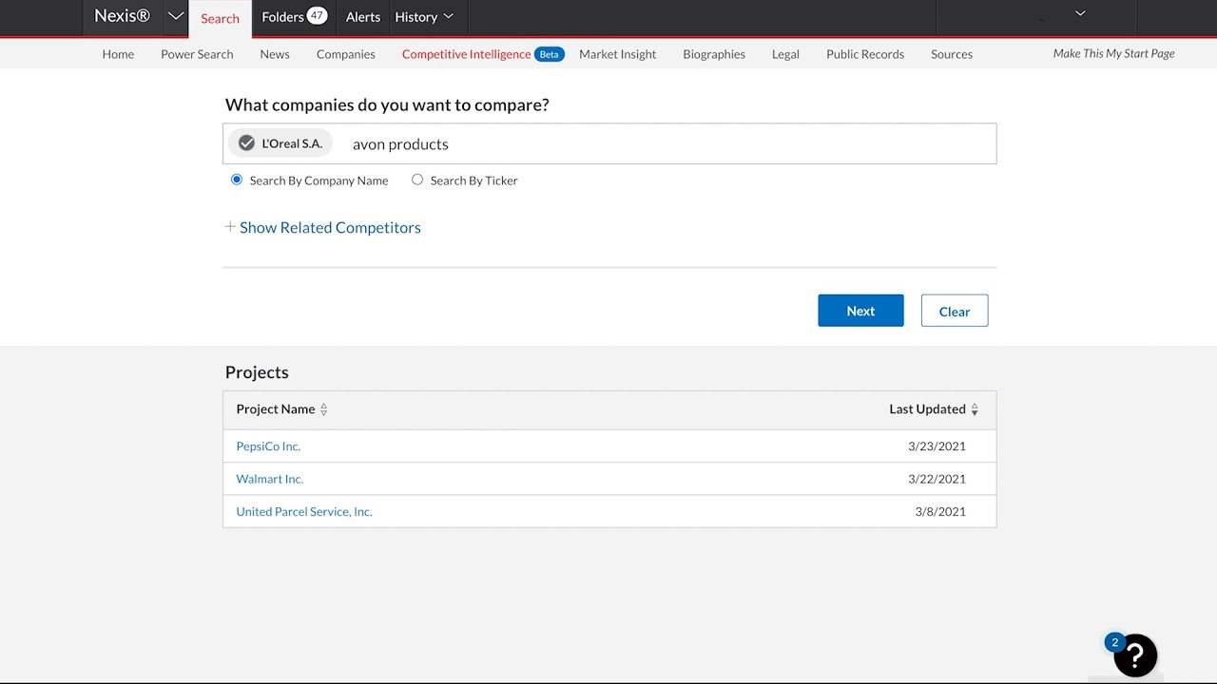The width and height of the screenshot is (1217, 684).
Task: Open Power Search
Action: click(x=197, y=54)
